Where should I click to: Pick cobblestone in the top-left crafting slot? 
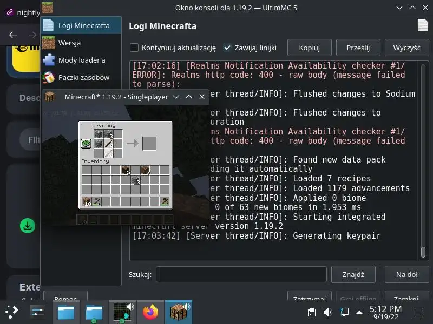point(99,134)
